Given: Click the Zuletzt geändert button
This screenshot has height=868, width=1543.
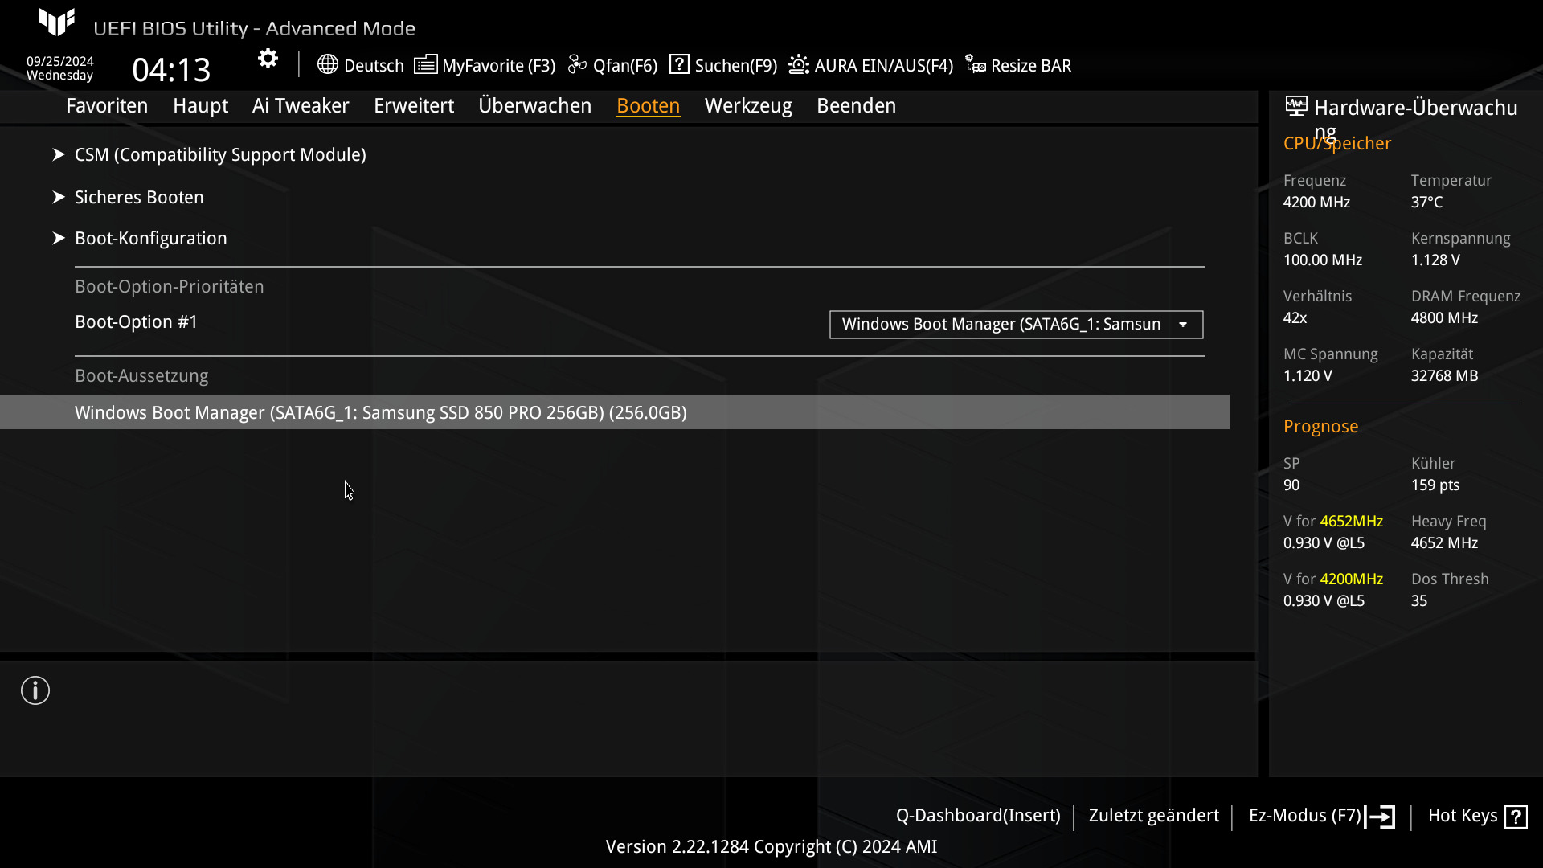Looking at the screenshot, I should (1153, 815).
